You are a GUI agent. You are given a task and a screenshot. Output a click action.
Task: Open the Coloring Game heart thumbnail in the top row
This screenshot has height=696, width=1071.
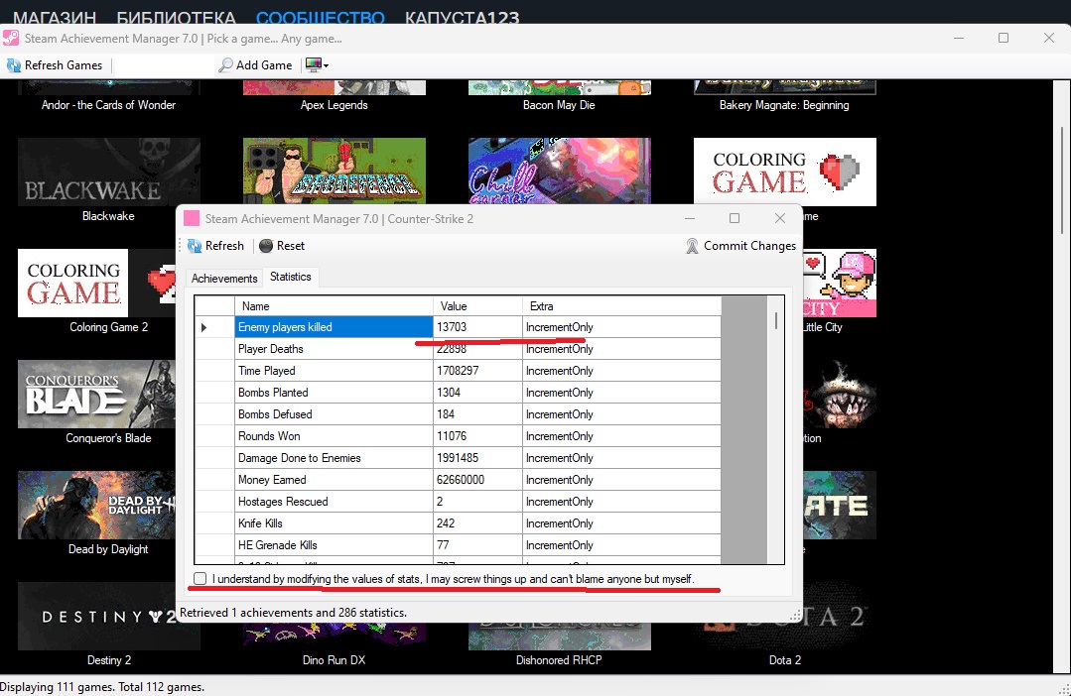click(x=785, y=172)
